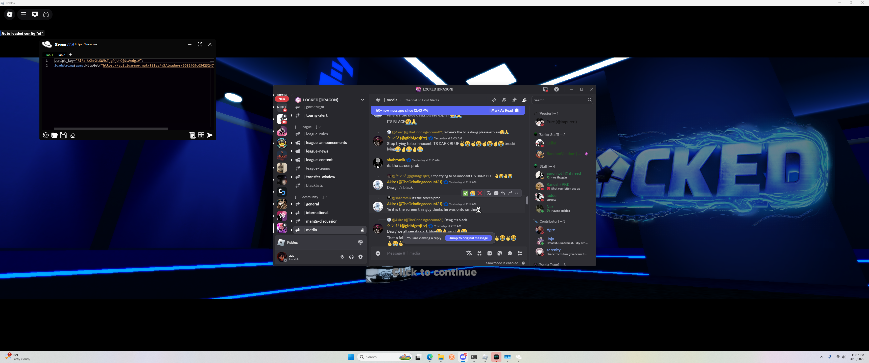Click the GIF picker icon in message bar

point(489,253)
